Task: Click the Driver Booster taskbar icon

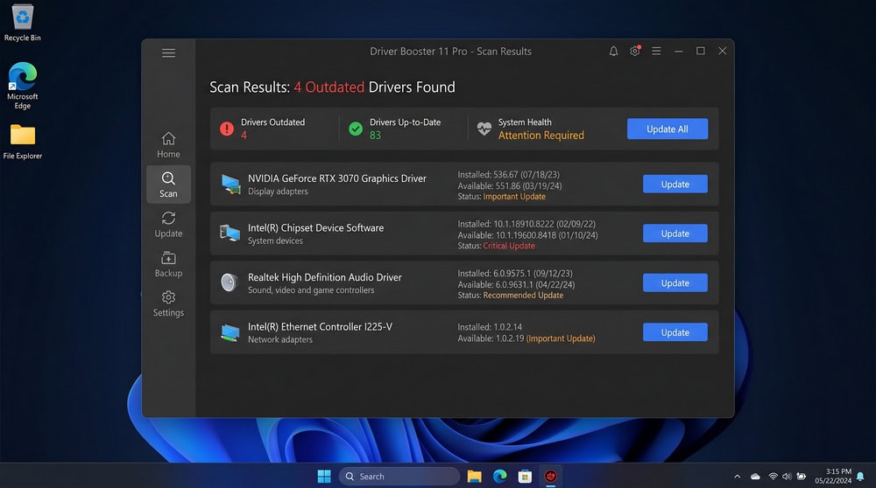Action: click(550, 477)
